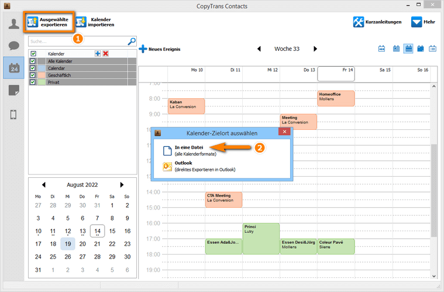Select the Privat calendar row
444x292 pixels.
[x=82, y=82]
